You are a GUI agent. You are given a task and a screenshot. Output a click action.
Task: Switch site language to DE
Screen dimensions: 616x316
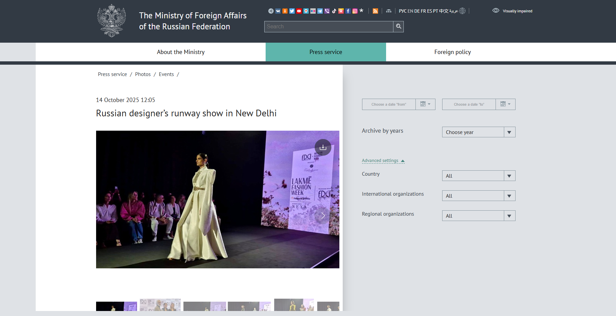(x=417, y=11)
